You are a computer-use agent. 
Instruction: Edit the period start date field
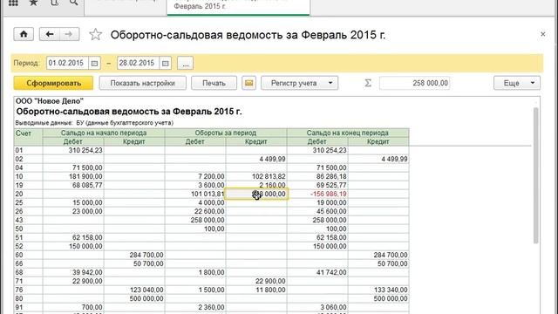coord(68,64)
